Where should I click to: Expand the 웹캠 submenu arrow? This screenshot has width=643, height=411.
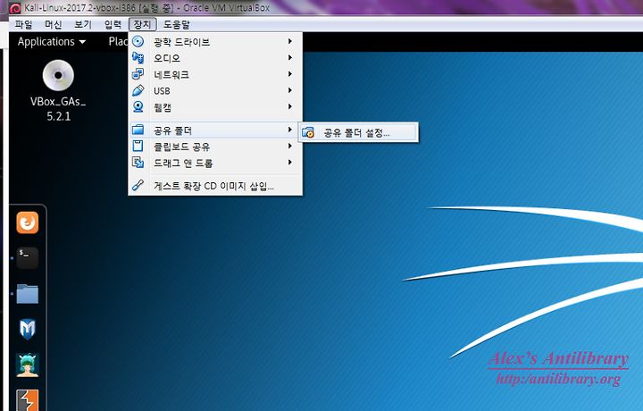290,106
